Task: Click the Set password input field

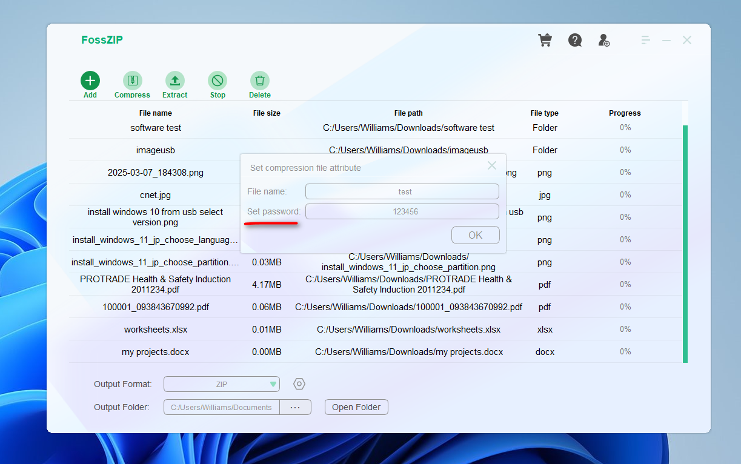Action: click(402, 211)
